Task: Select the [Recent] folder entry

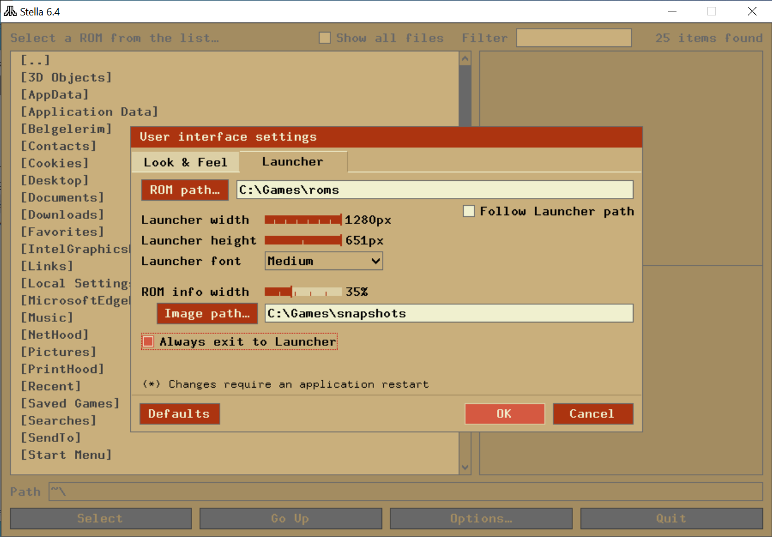Action: click(x=51, y=386)
